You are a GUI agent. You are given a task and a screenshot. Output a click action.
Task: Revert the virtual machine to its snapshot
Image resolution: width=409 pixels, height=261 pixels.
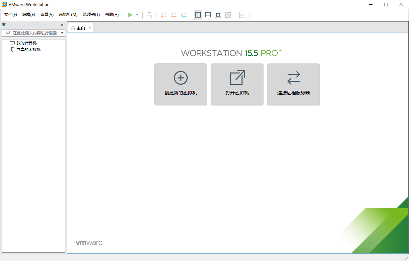tap(174, 15)
